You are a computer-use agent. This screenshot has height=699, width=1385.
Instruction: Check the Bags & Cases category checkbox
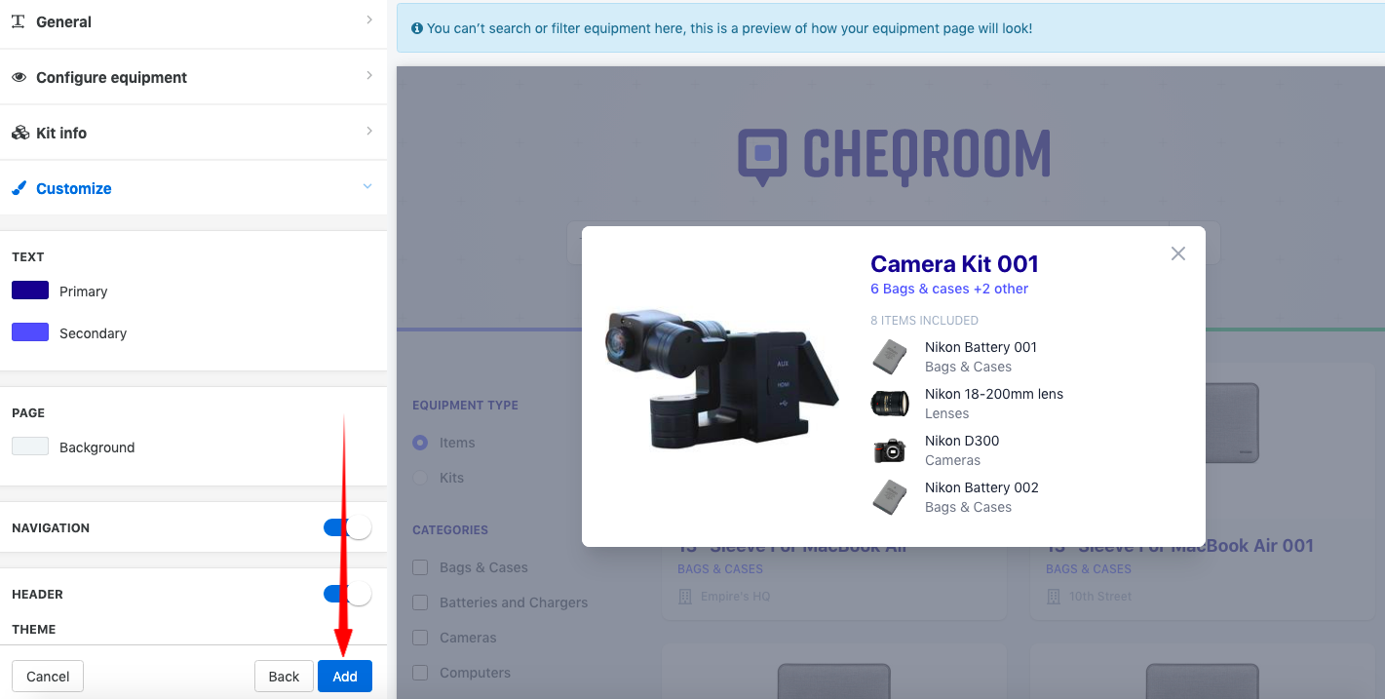(x=420, y=567)
